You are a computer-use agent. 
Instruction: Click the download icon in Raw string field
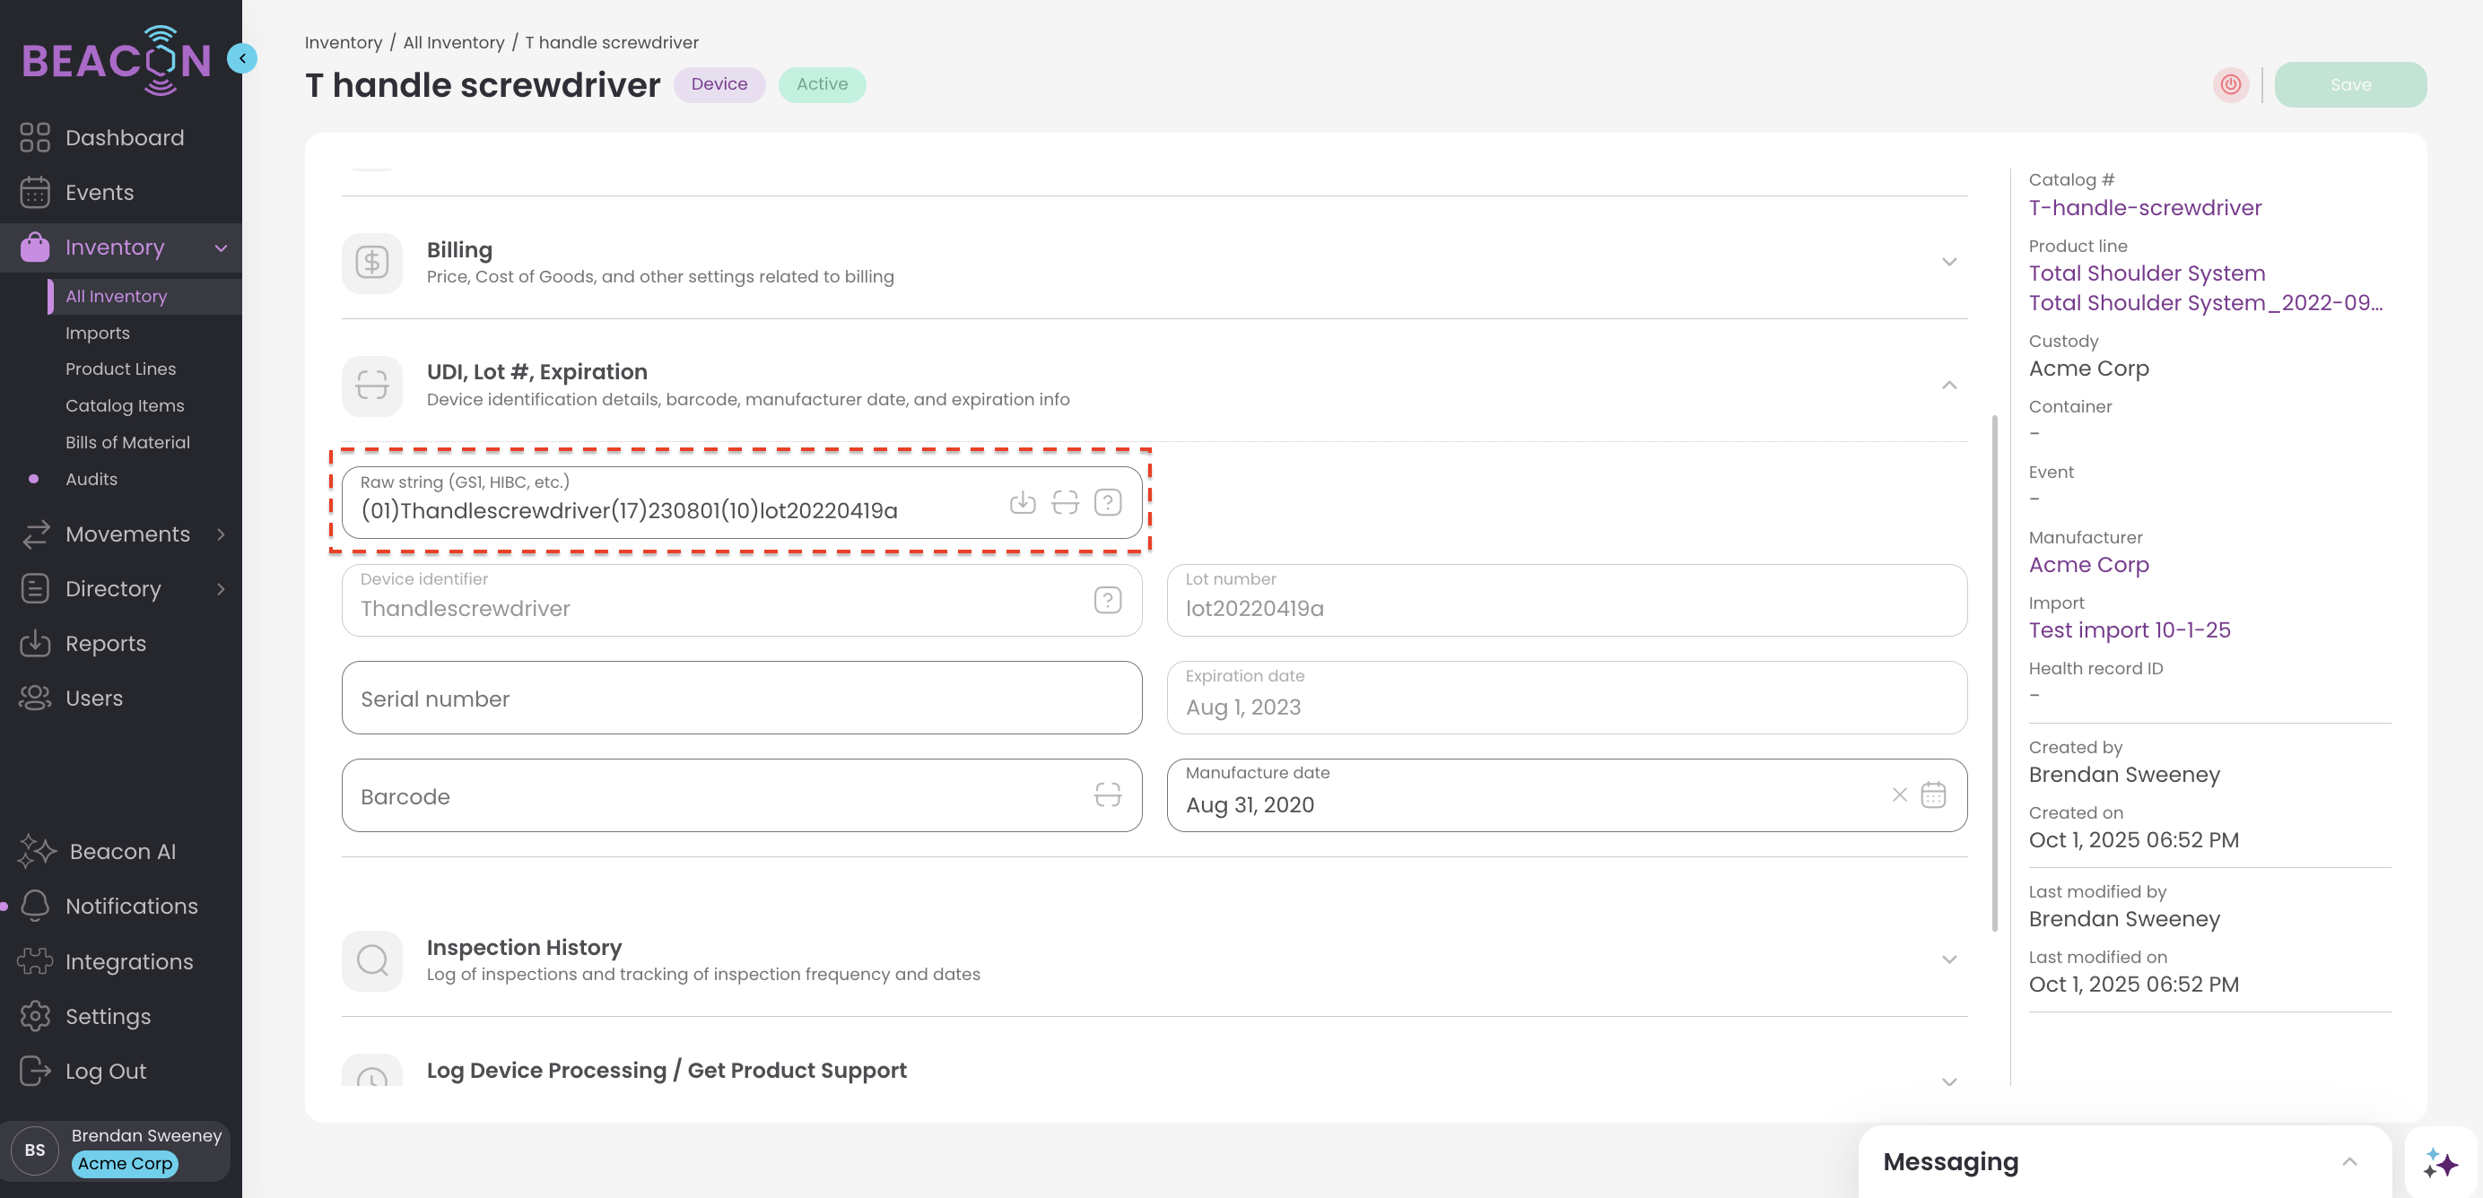coord(1022,502)
